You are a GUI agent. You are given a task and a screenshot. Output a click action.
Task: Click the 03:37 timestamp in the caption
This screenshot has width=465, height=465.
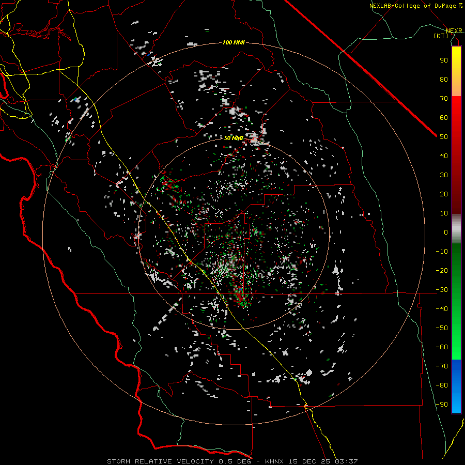click(x=346, y=461)
